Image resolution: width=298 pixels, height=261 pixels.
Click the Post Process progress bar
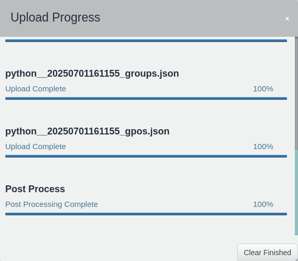point(146,214)
